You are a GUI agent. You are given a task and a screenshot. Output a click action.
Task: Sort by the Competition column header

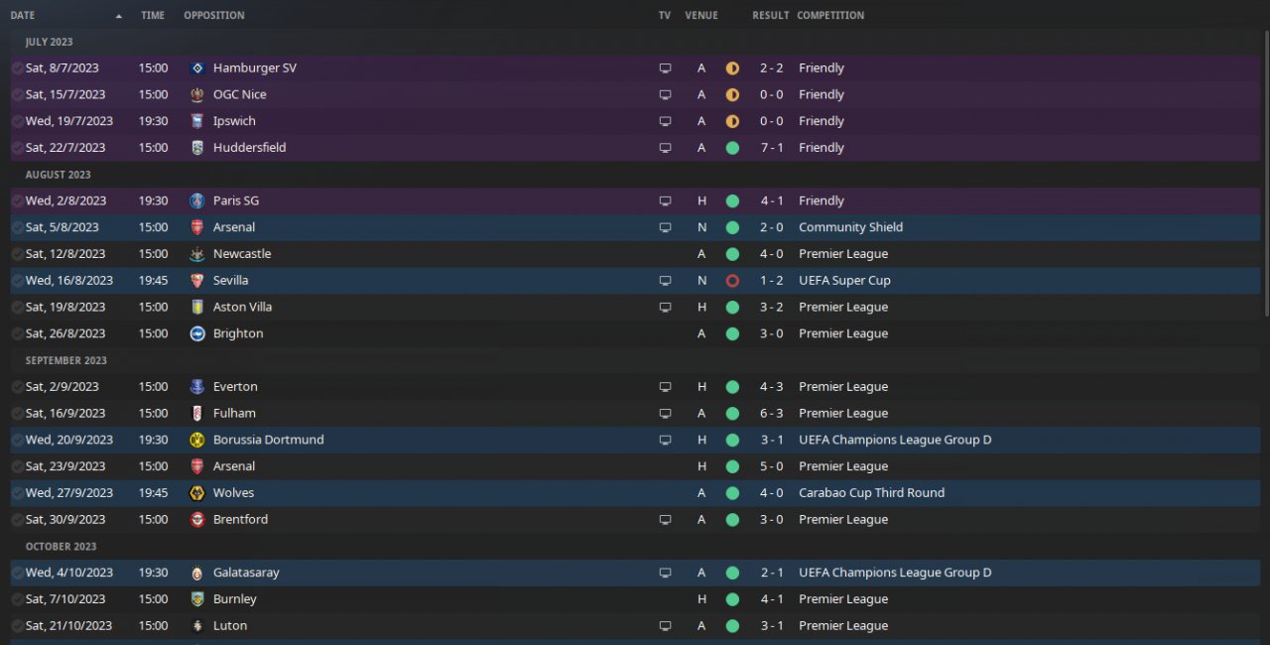[x=830, y=16]
